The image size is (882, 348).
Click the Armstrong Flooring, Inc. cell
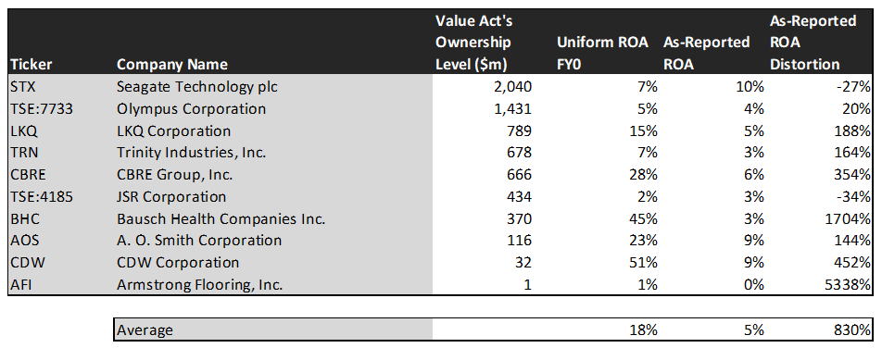199,284
